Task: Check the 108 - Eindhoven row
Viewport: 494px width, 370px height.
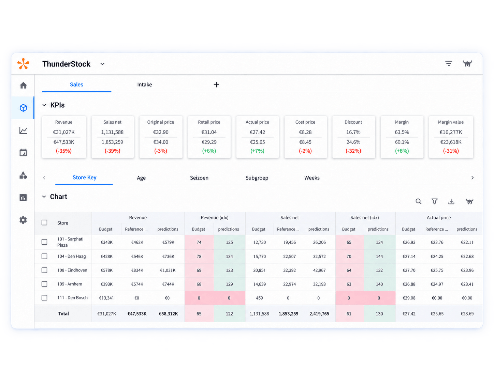Action: tap(44, 270)
